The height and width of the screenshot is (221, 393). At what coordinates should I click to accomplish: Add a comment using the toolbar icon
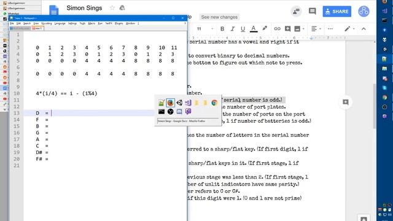click(287, 29)
